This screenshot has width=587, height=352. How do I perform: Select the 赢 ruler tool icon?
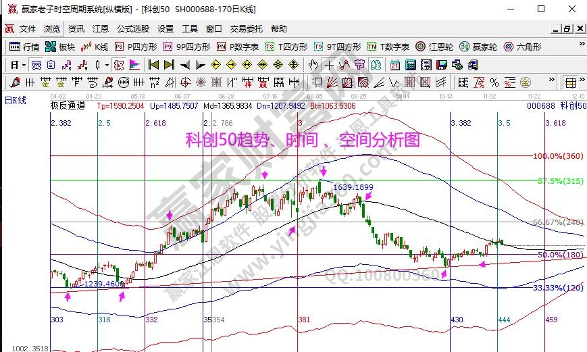(263, 82)
